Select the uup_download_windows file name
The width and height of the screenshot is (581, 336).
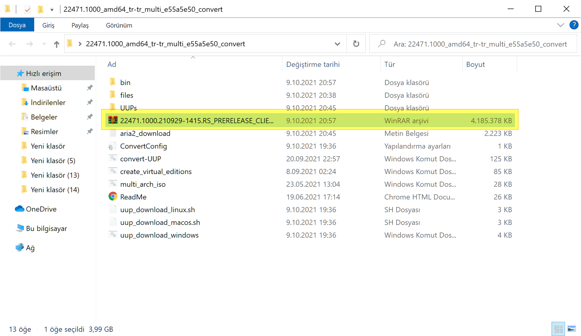pyautogui.click(x=159, y=235)
